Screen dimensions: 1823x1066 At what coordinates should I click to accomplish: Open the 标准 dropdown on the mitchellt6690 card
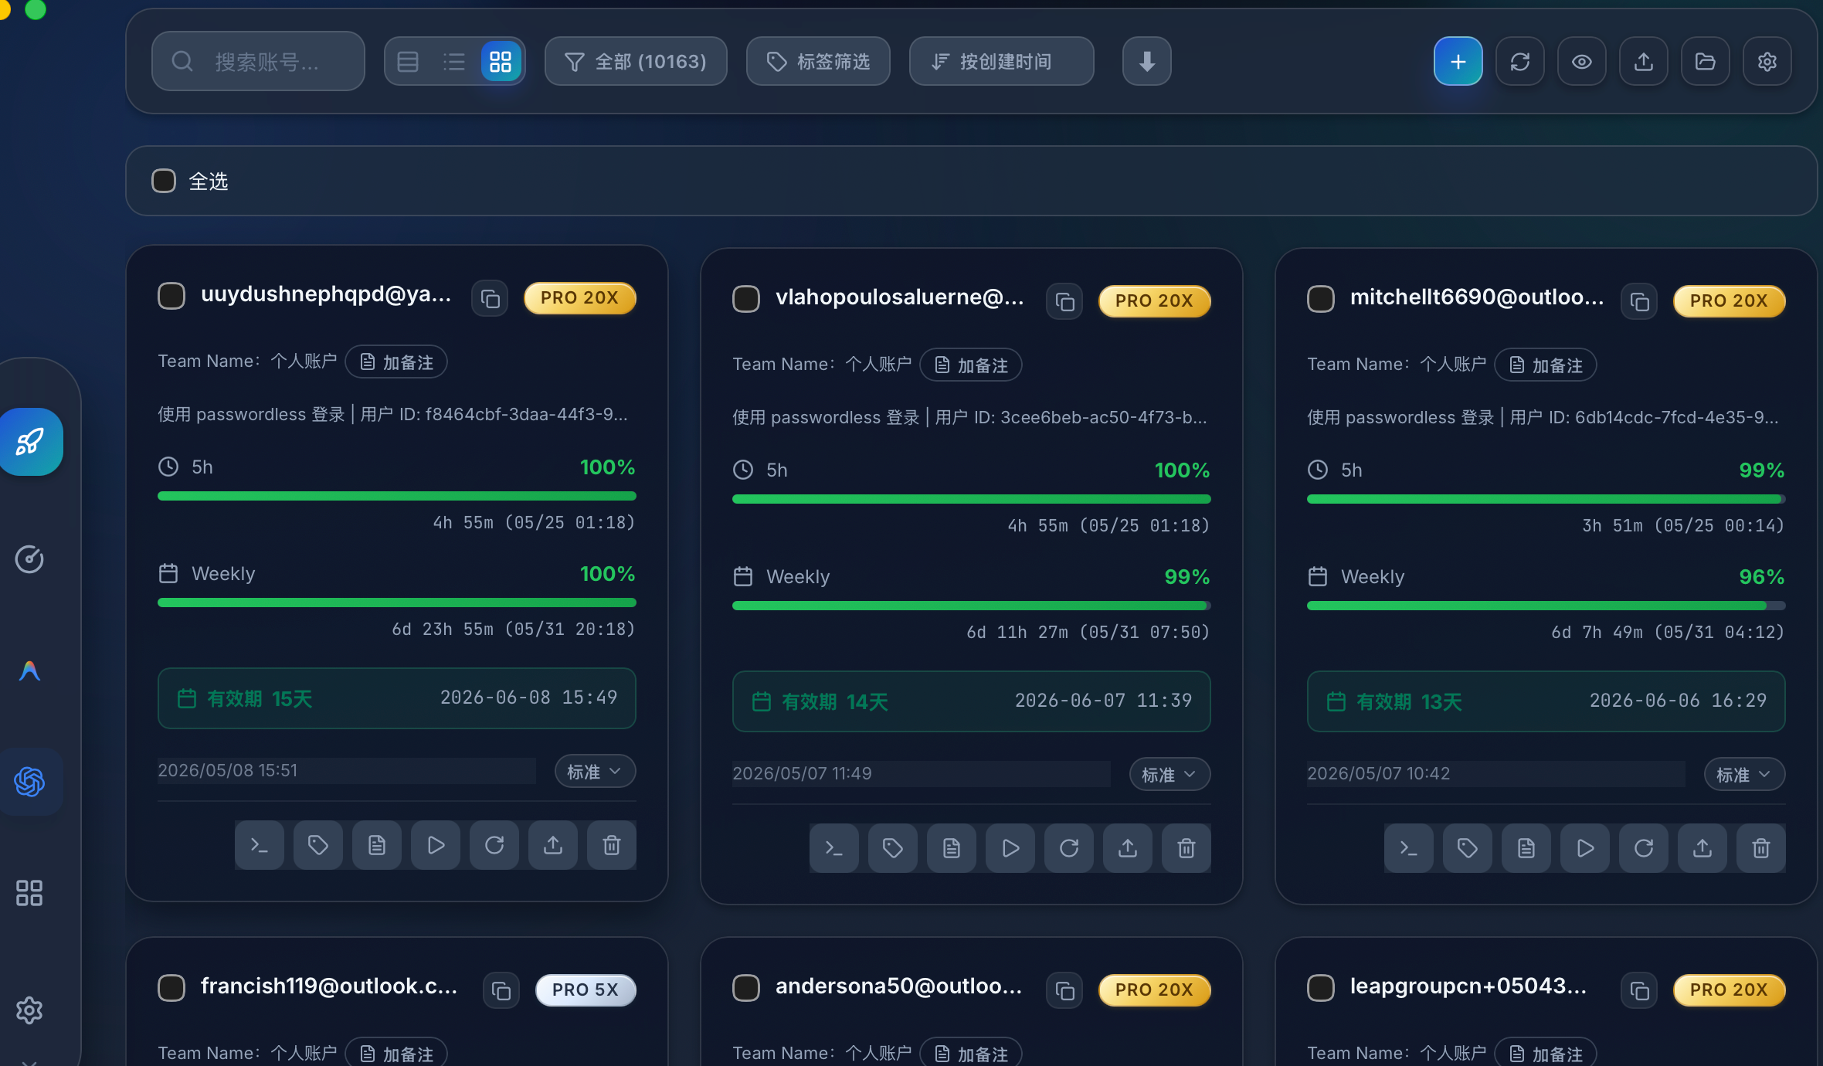pyautogui.click(x=1744, y=774)
